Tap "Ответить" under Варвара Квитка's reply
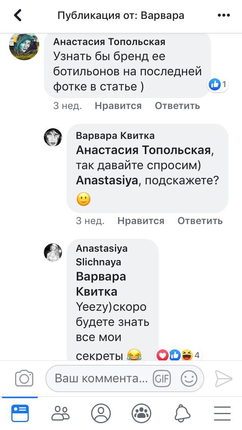The height and width of the screenshot is (430, 242). coord(200,221)
